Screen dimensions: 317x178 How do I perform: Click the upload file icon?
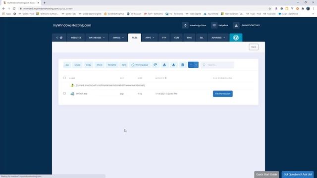[x=173, y=65]
